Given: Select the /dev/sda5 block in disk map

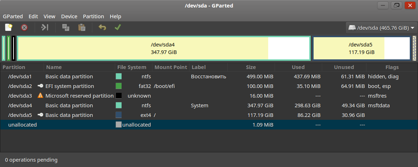Looking at the screenshot, I should click(x=362, y=49).
